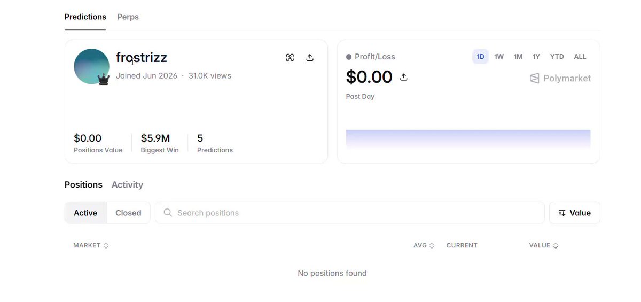This screenshot has width=641, height=302.
Task: Select the ALL time range
Action: coord(580,57)
